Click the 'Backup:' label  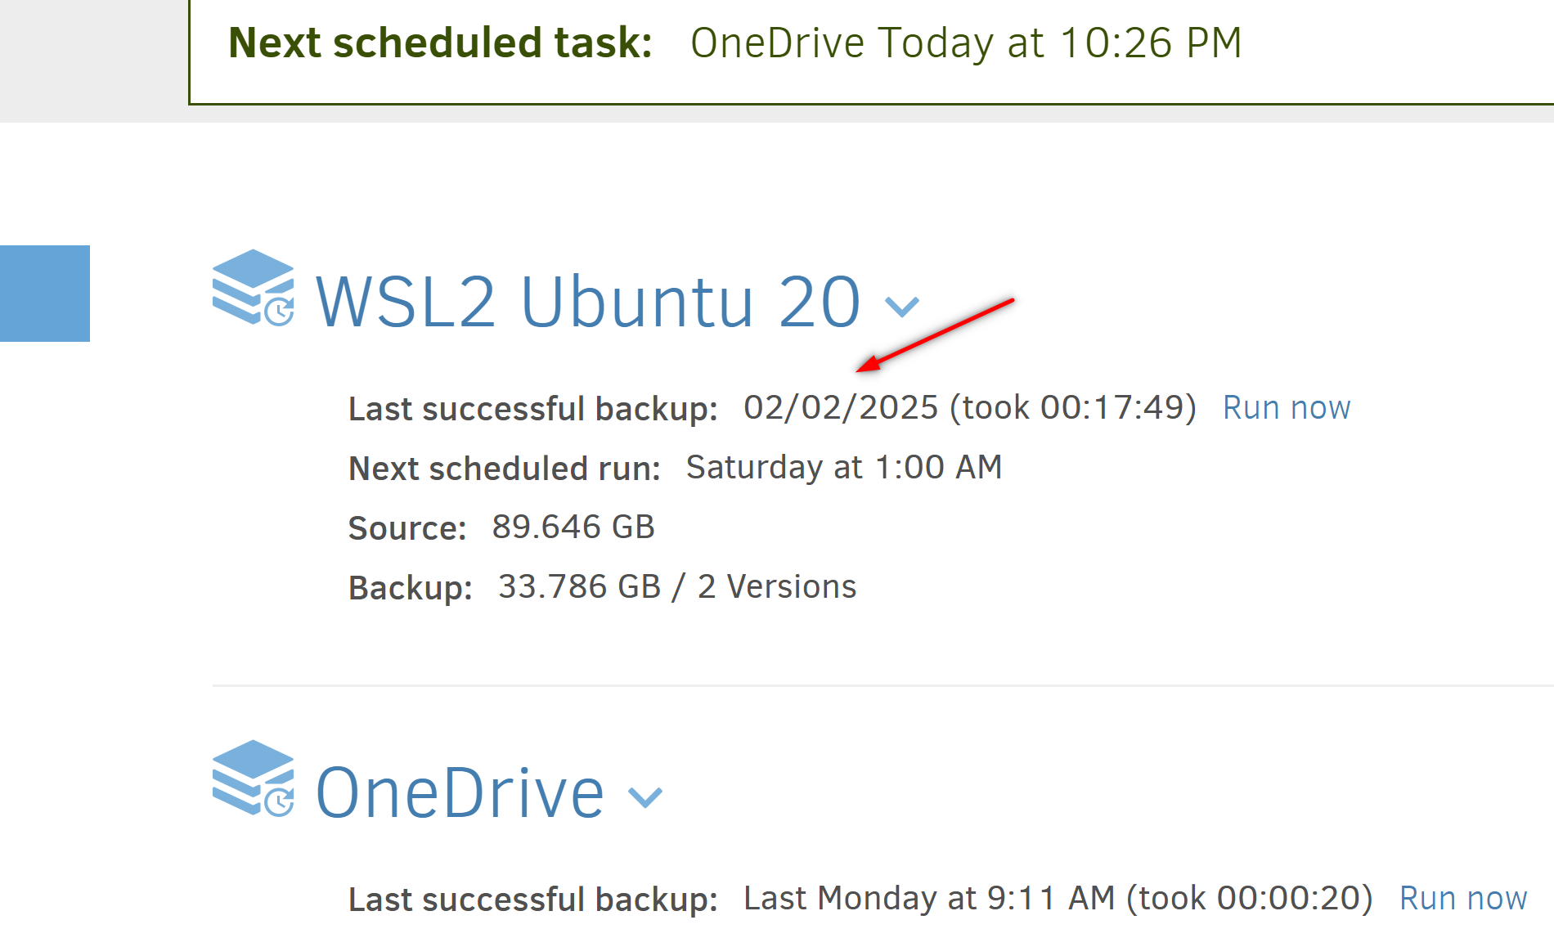pos(411,588)
